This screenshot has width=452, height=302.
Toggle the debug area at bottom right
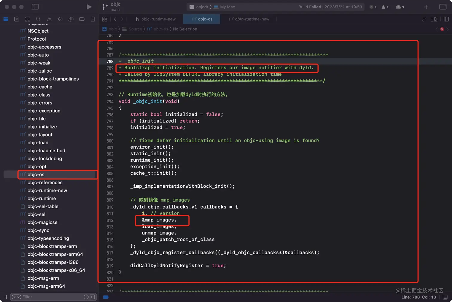click(x=445, y=297)
